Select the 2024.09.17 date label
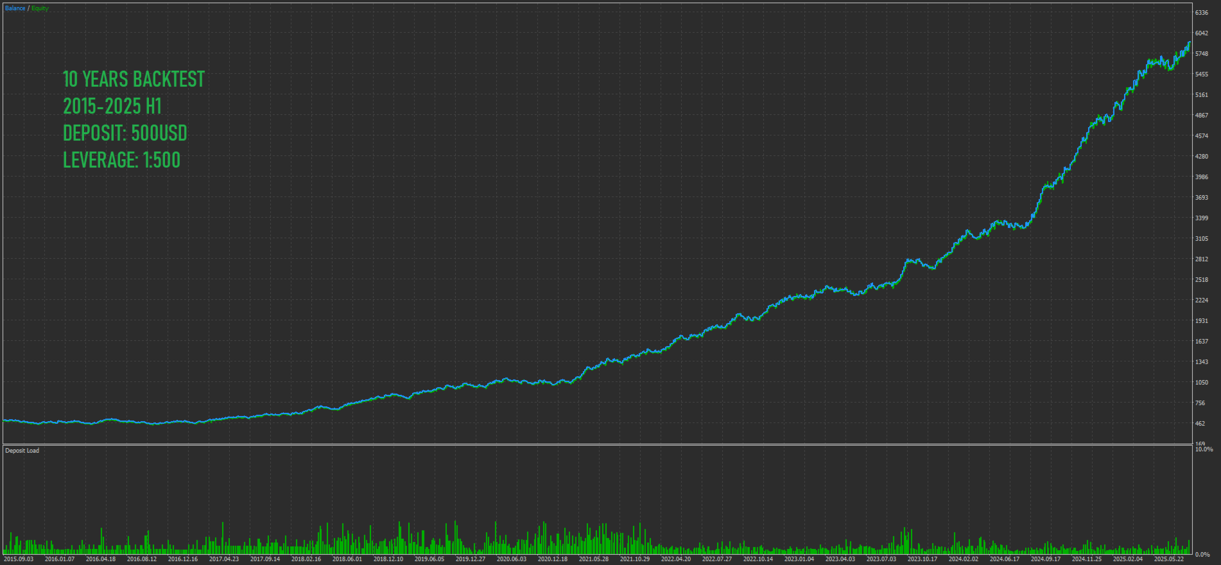The image size is (1221, 565). point(1046,559)
